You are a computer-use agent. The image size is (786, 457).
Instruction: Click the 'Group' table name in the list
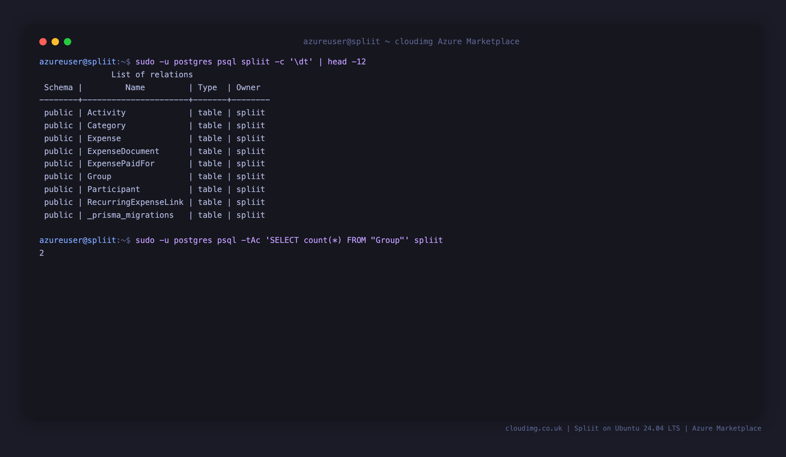(99, 176)
